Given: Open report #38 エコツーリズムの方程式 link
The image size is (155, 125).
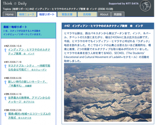Looking at the screenshot, I should tap(29, 116).
